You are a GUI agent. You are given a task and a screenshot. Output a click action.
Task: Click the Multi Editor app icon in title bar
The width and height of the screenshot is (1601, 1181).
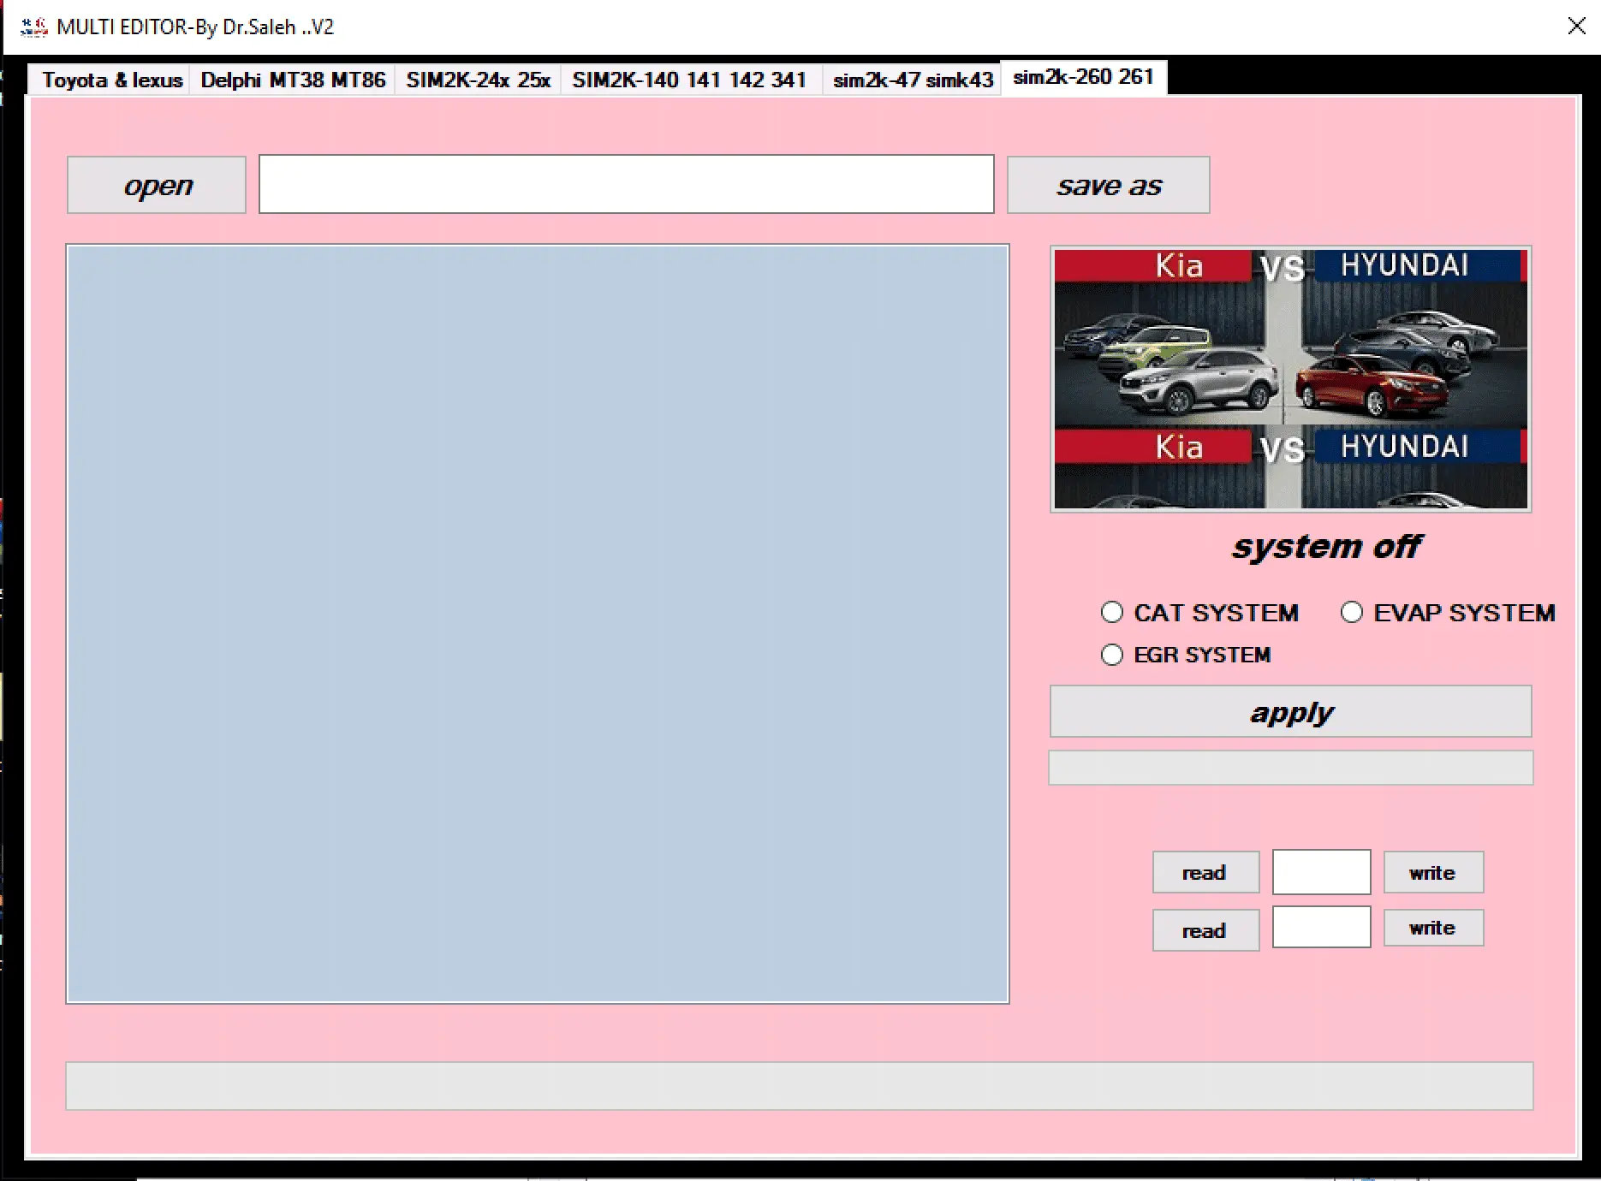[x=34, y=27]
